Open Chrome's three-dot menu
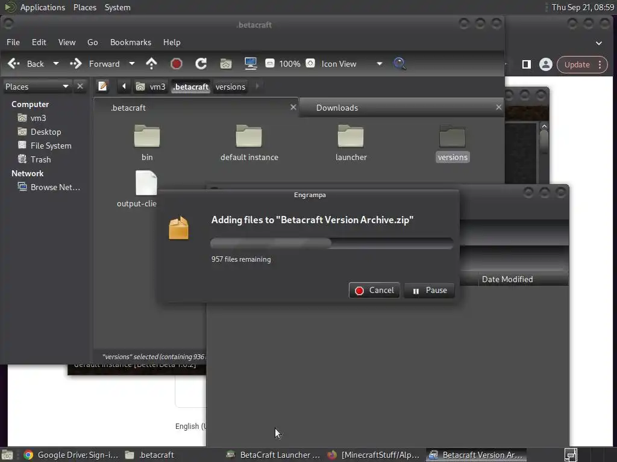 pyautogui.click(x=600, y=64)
